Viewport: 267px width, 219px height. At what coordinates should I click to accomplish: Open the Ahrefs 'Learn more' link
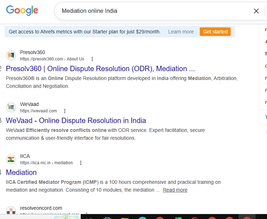coord(181,32)
